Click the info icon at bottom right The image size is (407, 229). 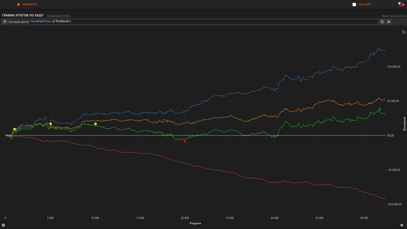coord(402,225)
